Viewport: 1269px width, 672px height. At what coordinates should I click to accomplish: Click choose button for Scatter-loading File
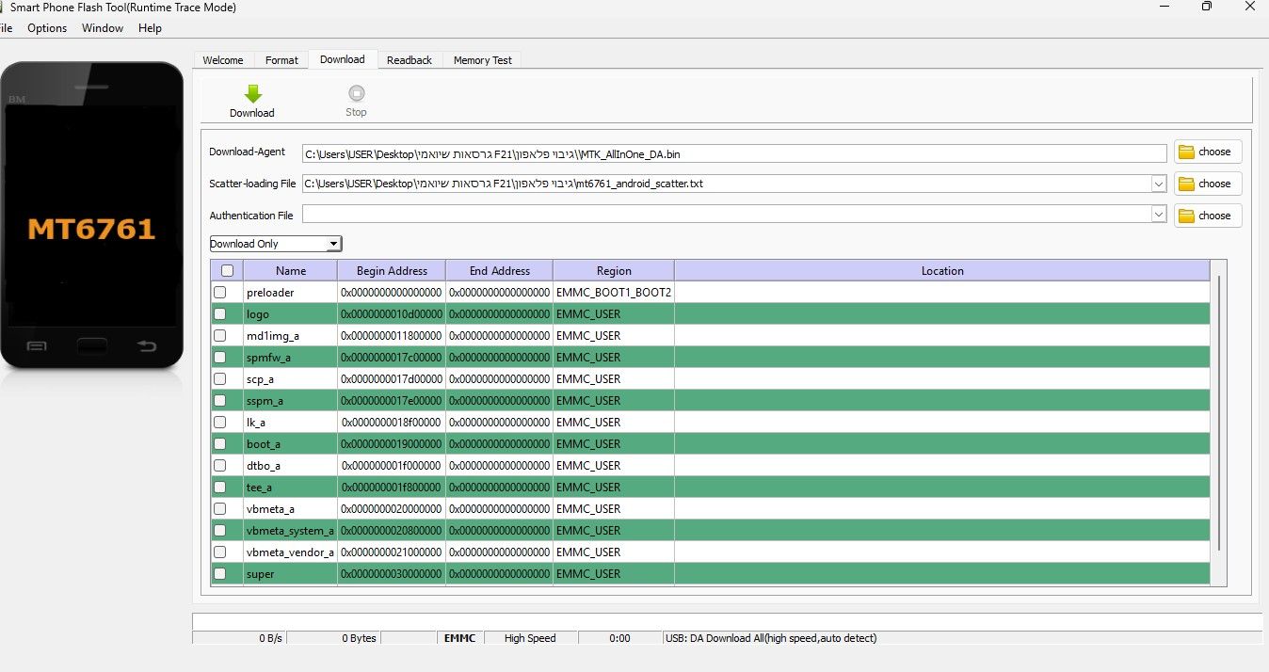(1208, 184)
